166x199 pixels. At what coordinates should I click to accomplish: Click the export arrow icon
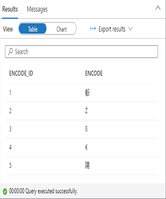click(x=93, y=29)
